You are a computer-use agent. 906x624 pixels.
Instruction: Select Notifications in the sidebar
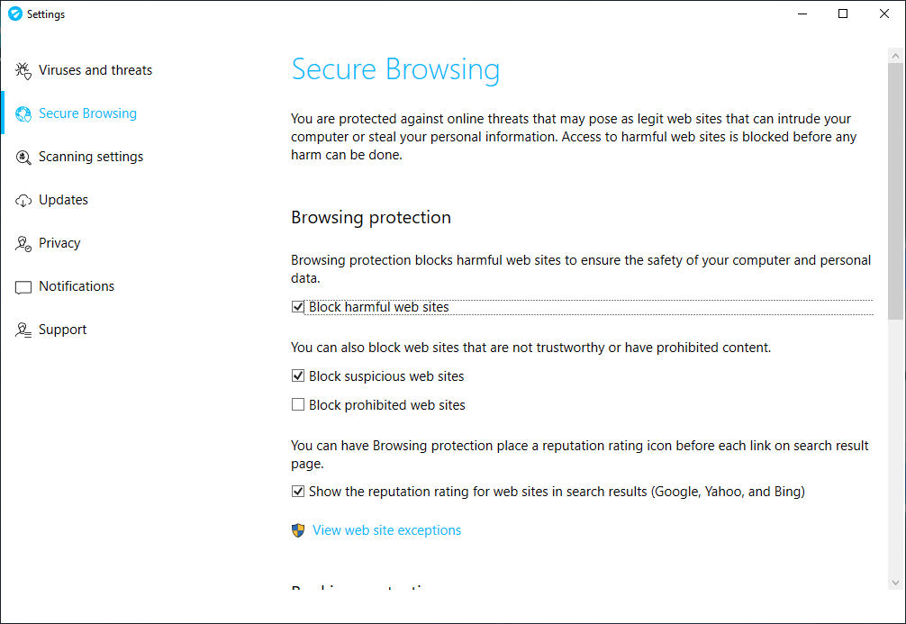point(77,286)
